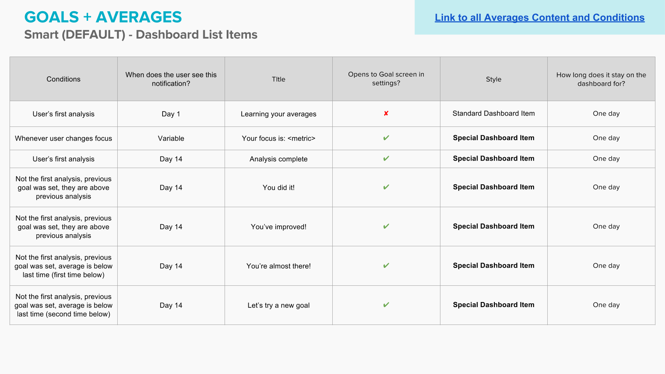Click the first time below condition cell

(64, 266)
